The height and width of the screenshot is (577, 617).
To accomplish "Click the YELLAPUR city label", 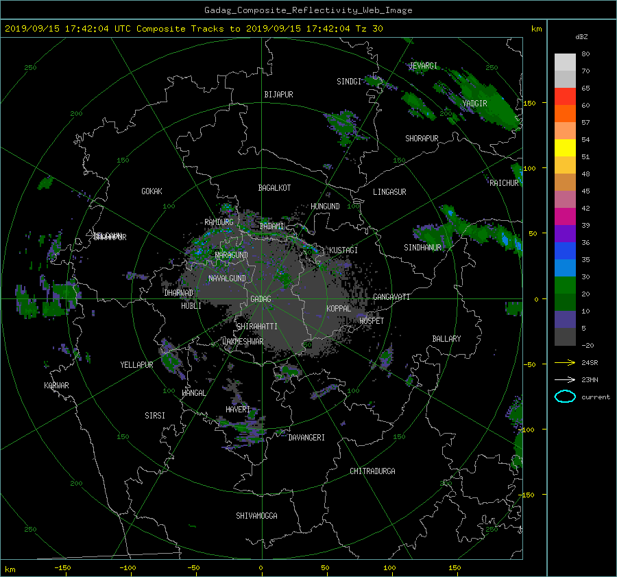I will coord(136,365).
